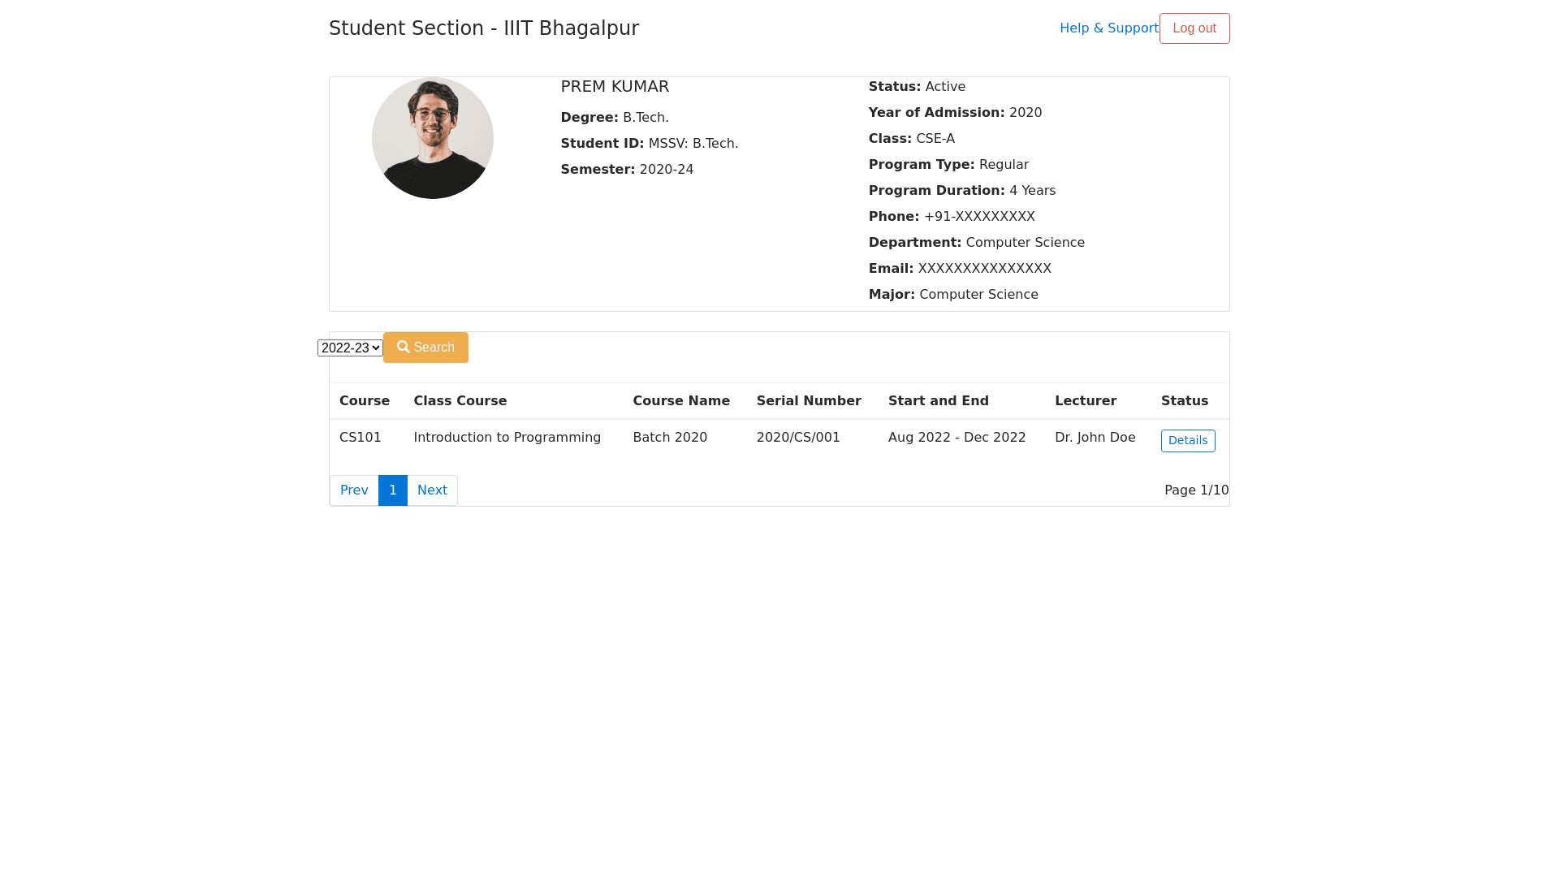
Task: Click the Serial Number column header
Action: pos(808,401)
